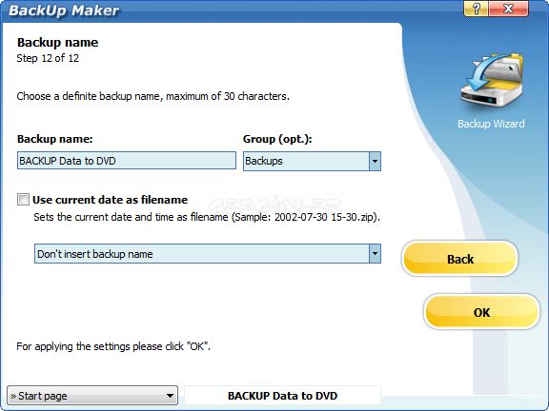Click the Backup Wizard drive icon

[x=491, y=80]
